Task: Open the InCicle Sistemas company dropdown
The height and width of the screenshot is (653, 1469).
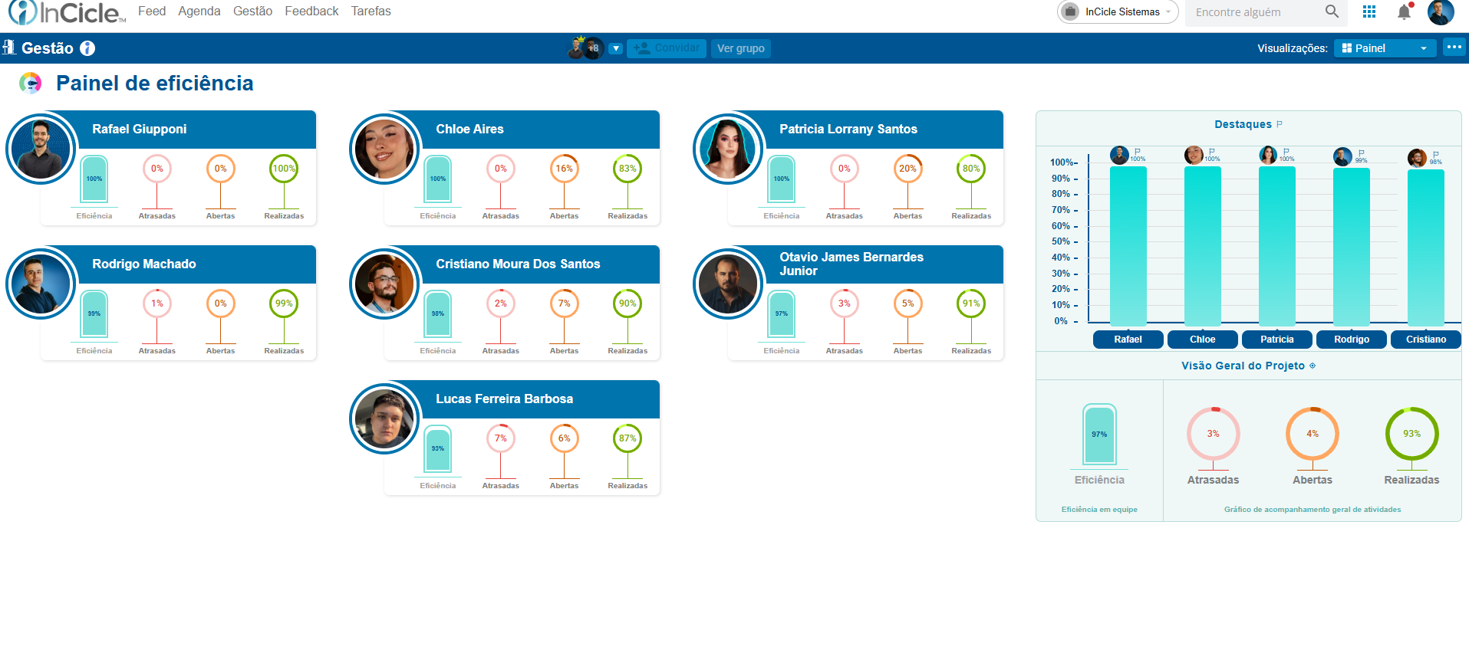Action: 1118,11
